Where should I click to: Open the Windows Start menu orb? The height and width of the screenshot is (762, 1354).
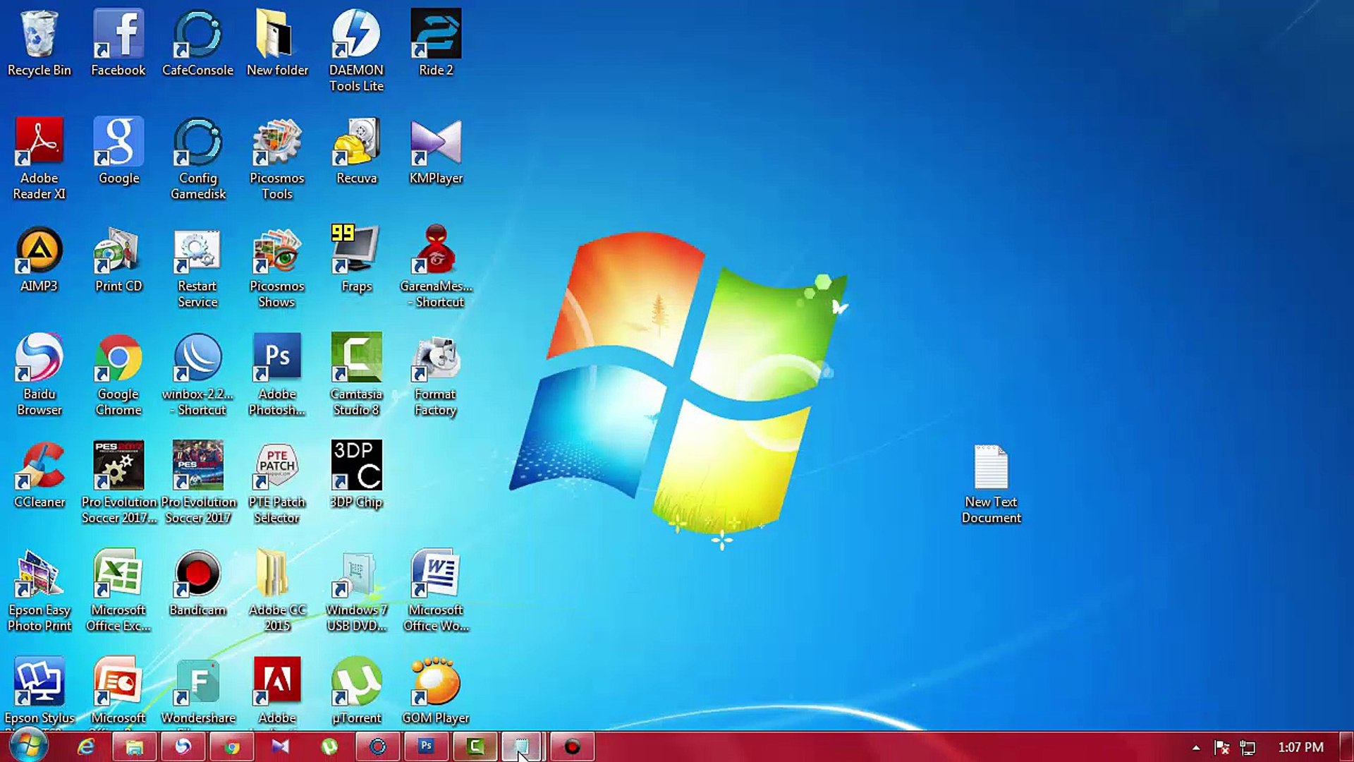coord(28,746)
